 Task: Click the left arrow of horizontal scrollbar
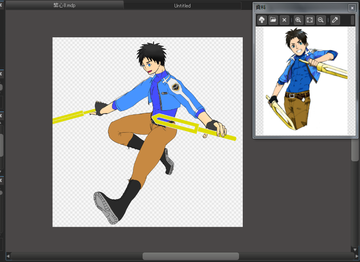click(x=8, y=256)
